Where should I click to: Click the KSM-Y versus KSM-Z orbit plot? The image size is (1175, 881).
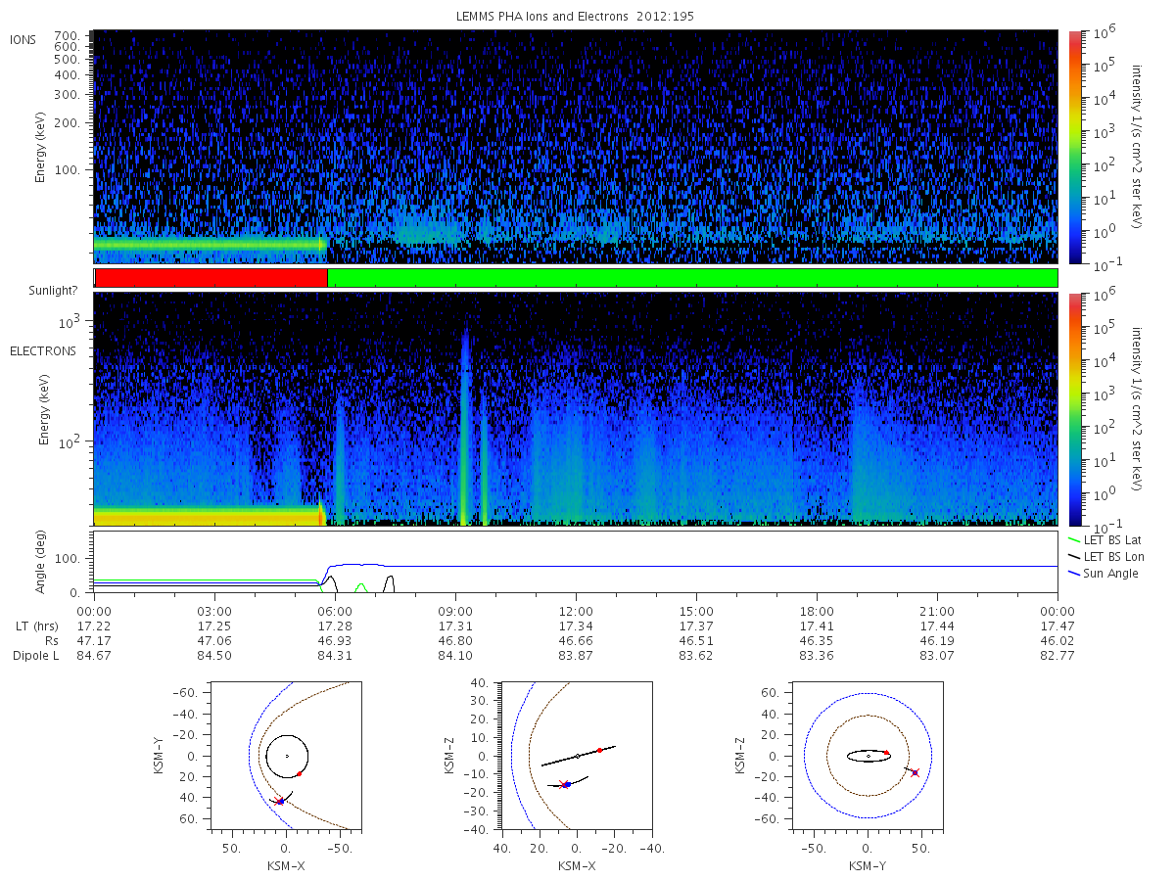click(x=868, y=757)
